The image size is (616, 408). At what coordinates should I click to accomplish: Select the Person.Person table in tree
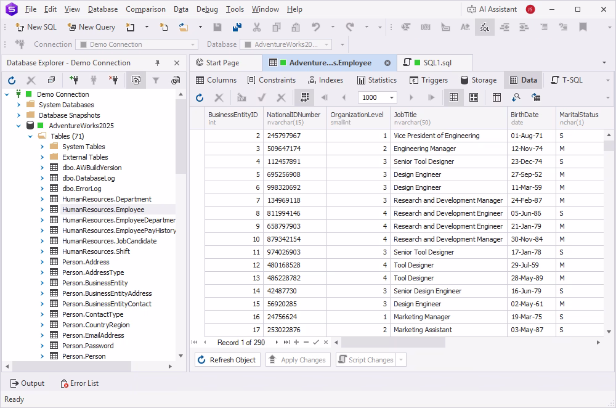click(84, 356)
